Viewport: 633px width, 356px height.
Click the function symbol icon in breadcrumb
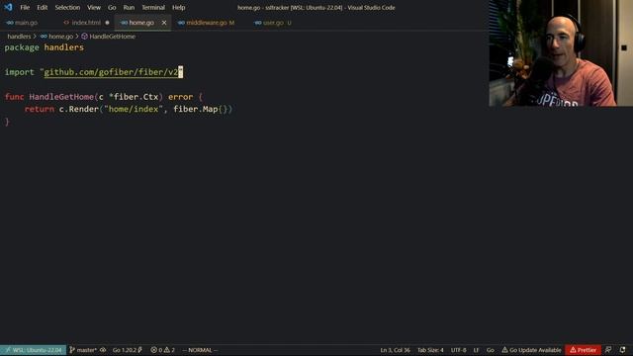(x=84, y=37)
